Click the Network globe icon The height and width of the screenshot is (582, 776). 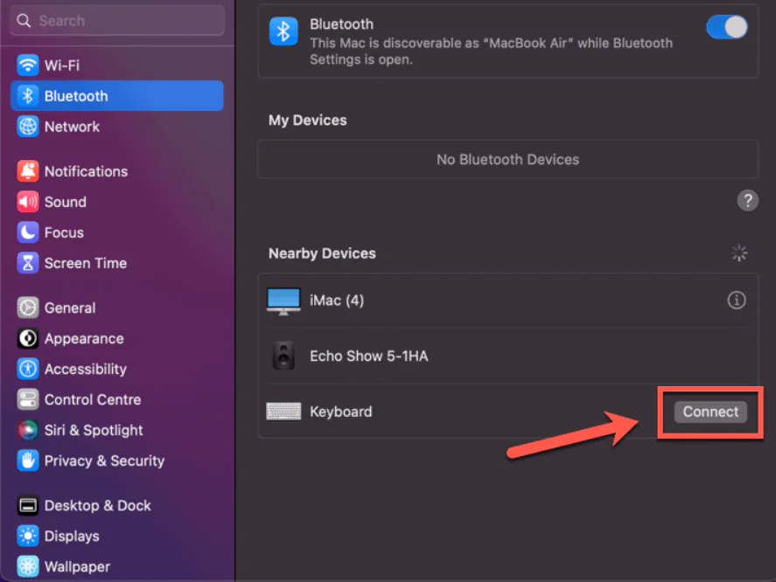(28, 127)
